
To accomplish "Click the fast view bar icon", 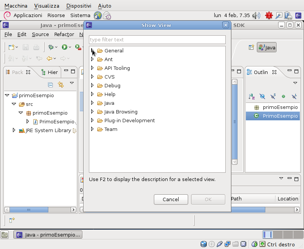I will [12, 220].
